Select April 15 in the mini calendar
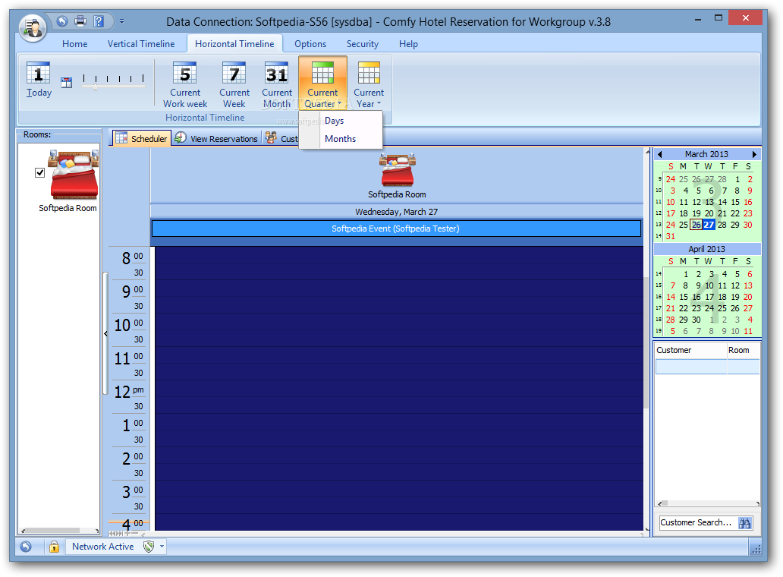The width and height of the screenshot is (783, 577). click(x=683, y=297)
